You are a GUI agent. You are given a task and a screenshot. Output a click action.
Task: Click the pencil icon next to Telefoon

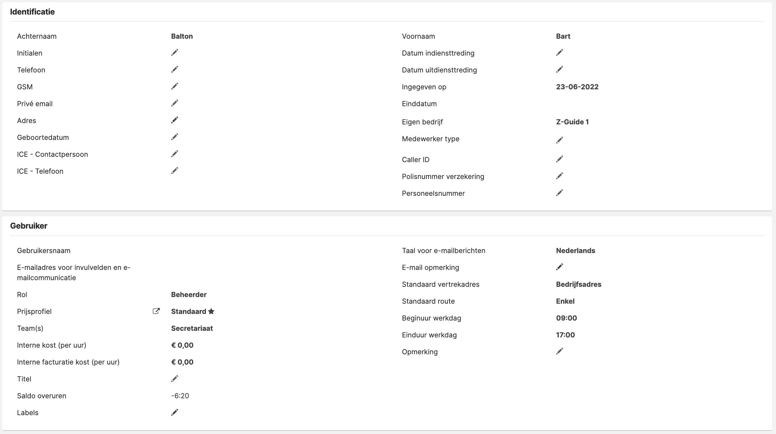(175, 69)
